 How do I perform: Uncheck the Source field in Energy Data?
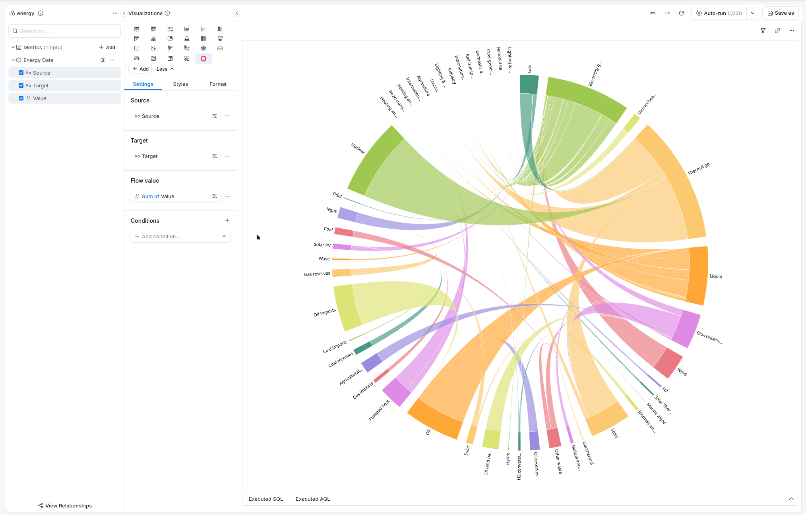point(21,73)
